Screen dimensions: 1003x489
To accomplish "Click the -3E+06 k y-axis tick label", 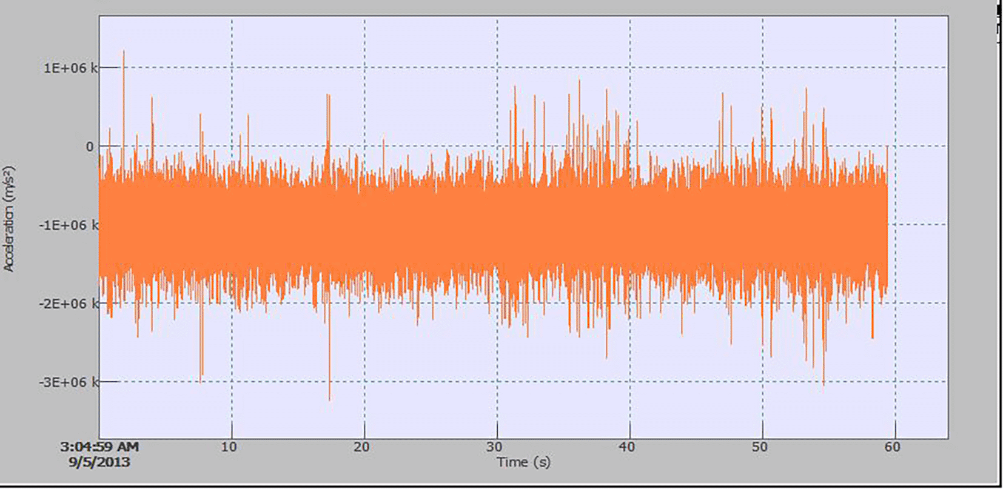I will (68, 382).
